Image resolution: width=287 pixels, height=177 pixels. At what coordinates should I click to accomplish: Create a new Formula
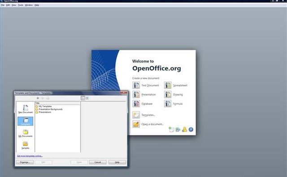(173, 104)
